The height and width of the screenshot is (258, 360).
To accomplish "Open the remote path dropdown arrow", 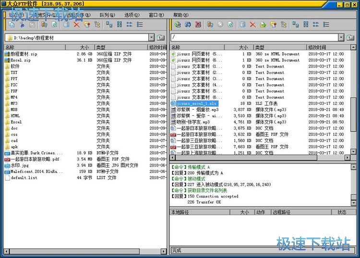I will (x=341, y=37).
